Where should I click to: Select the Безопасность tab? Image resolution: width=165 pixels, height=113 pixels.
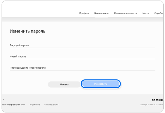pyautogui.click(x=101, y=13)
